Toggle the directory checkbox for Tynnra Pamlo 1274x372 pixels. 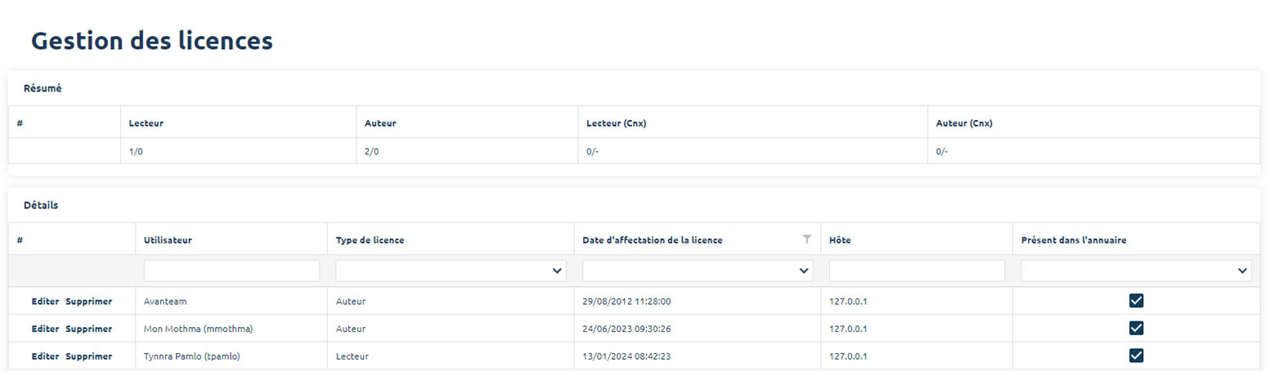[1135, 356]
